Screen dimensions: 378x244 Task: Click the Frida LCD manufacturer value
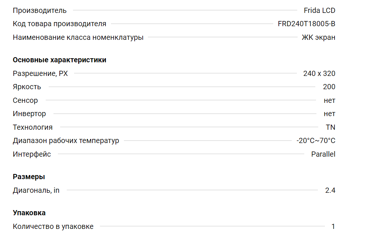[x=319, y=10]
